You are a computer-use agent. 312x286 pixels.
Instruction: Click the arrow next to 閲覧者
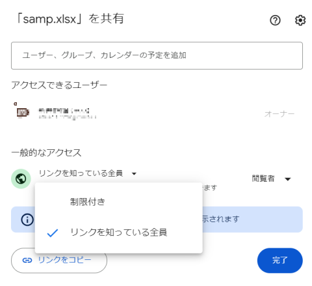[x=287, y=179]
